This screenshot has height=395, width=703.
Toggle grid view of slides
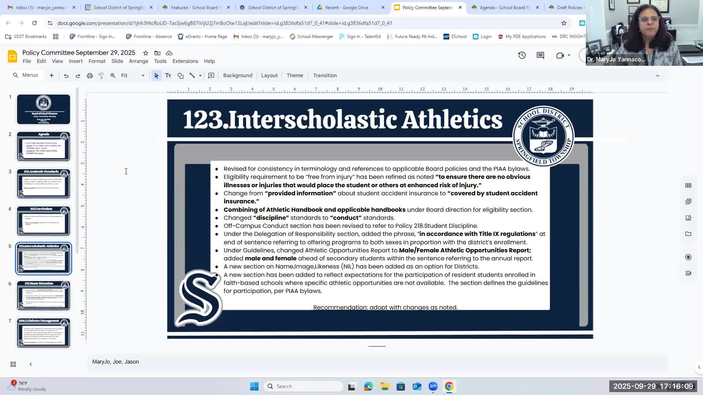pos(13,364)
